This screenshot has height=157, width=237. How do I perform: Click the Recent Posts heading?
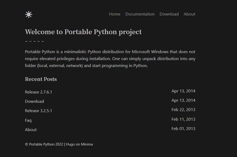[41, 79]
